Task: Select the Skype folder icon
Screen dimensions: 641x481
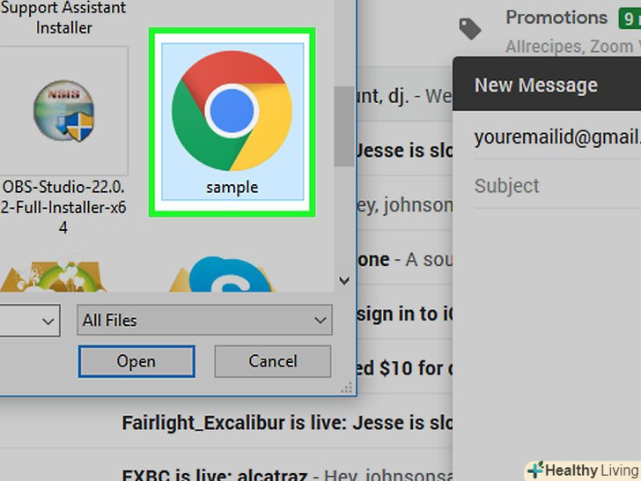Action: click(x=223, y=274)
